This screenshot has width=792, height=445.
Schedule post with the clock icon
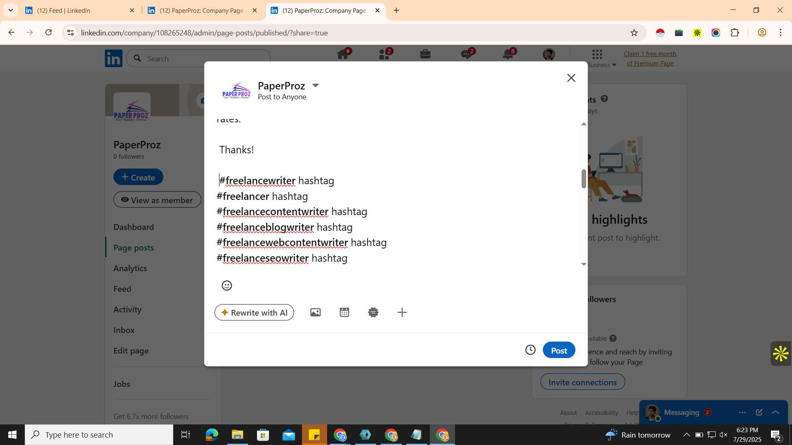pyautogui.click(x=530, y=350)
